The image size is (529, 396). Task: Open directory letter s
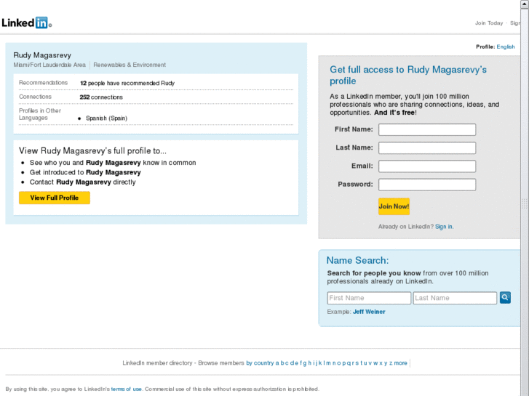coord(357,363)
